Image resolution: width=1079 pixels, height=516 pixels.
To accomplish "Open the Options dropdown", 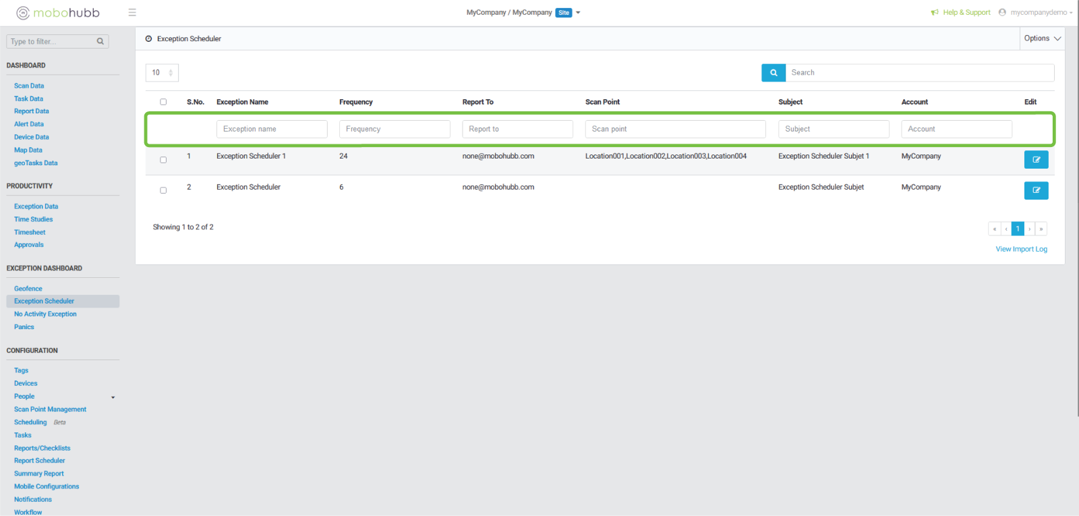I will pyautogui.click(x=1042, y=38).
